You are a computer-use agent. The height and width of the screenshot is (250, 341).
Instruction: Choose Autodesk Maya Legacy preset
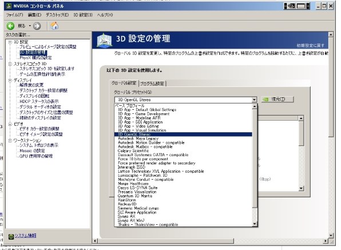(x=138, y=138)
